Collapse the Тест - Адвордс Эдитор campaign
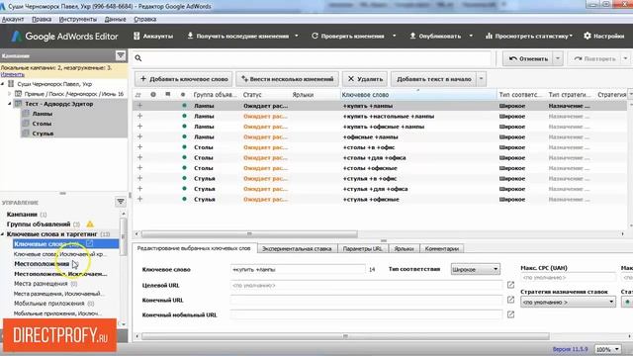Image resolution: width=633 pixels, height=356 pixels. click(10, 104)
